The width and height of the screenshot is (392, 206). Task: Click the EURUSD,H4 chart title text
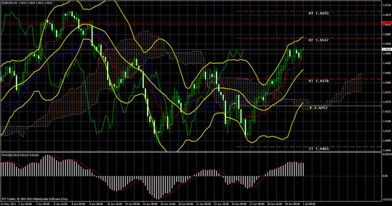[10, 3]
